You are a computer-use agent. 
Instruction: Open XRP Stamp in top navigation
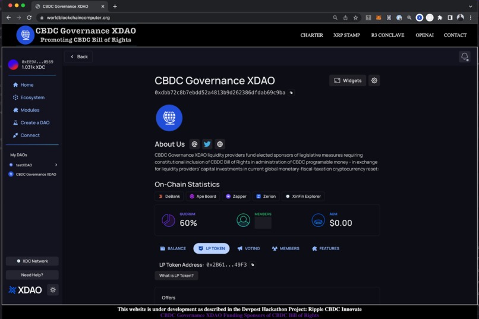click(346, 35)
